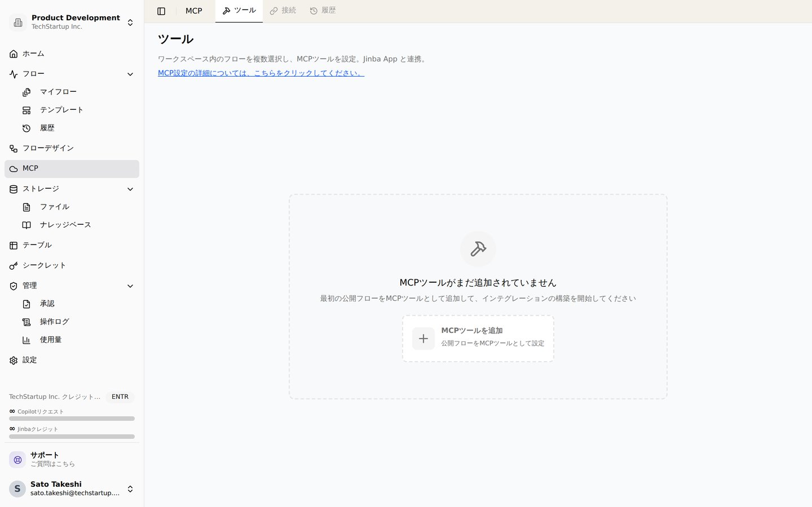This screenshot has height=507, width=812.
Task: Open the シークレット page
Action: point(72,266)
